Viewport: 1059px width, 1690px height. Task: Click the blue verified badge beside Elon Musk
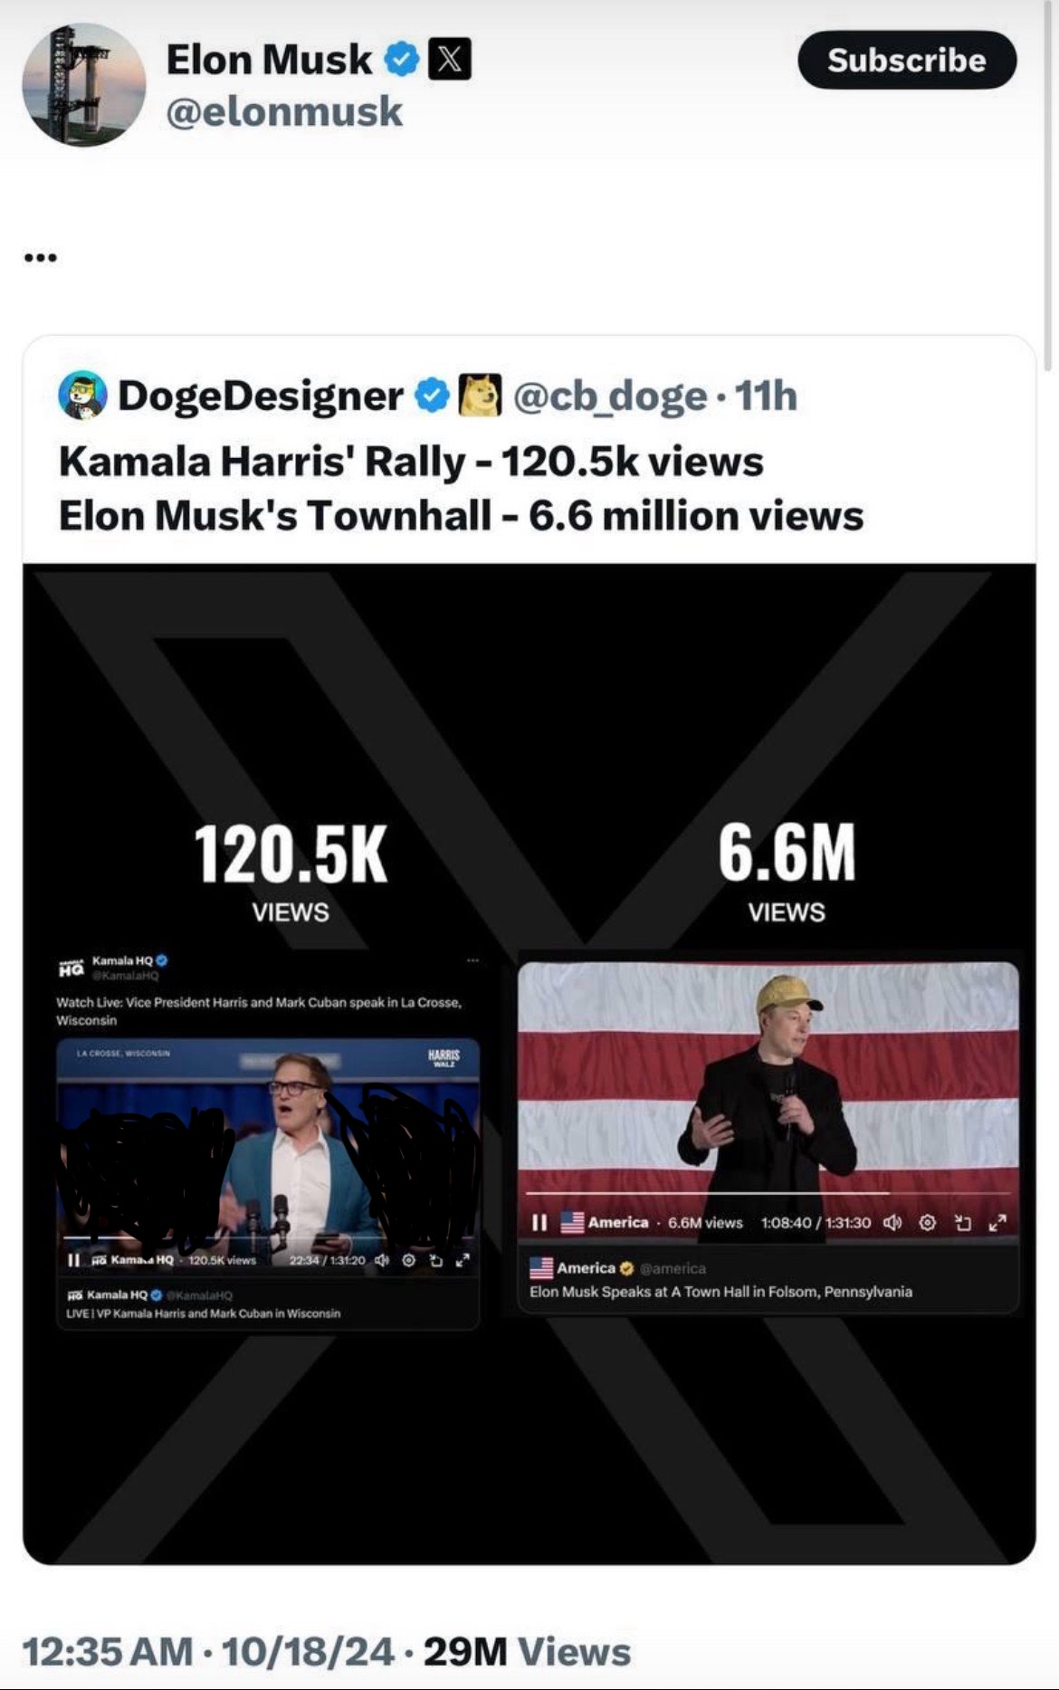(401, 60)
